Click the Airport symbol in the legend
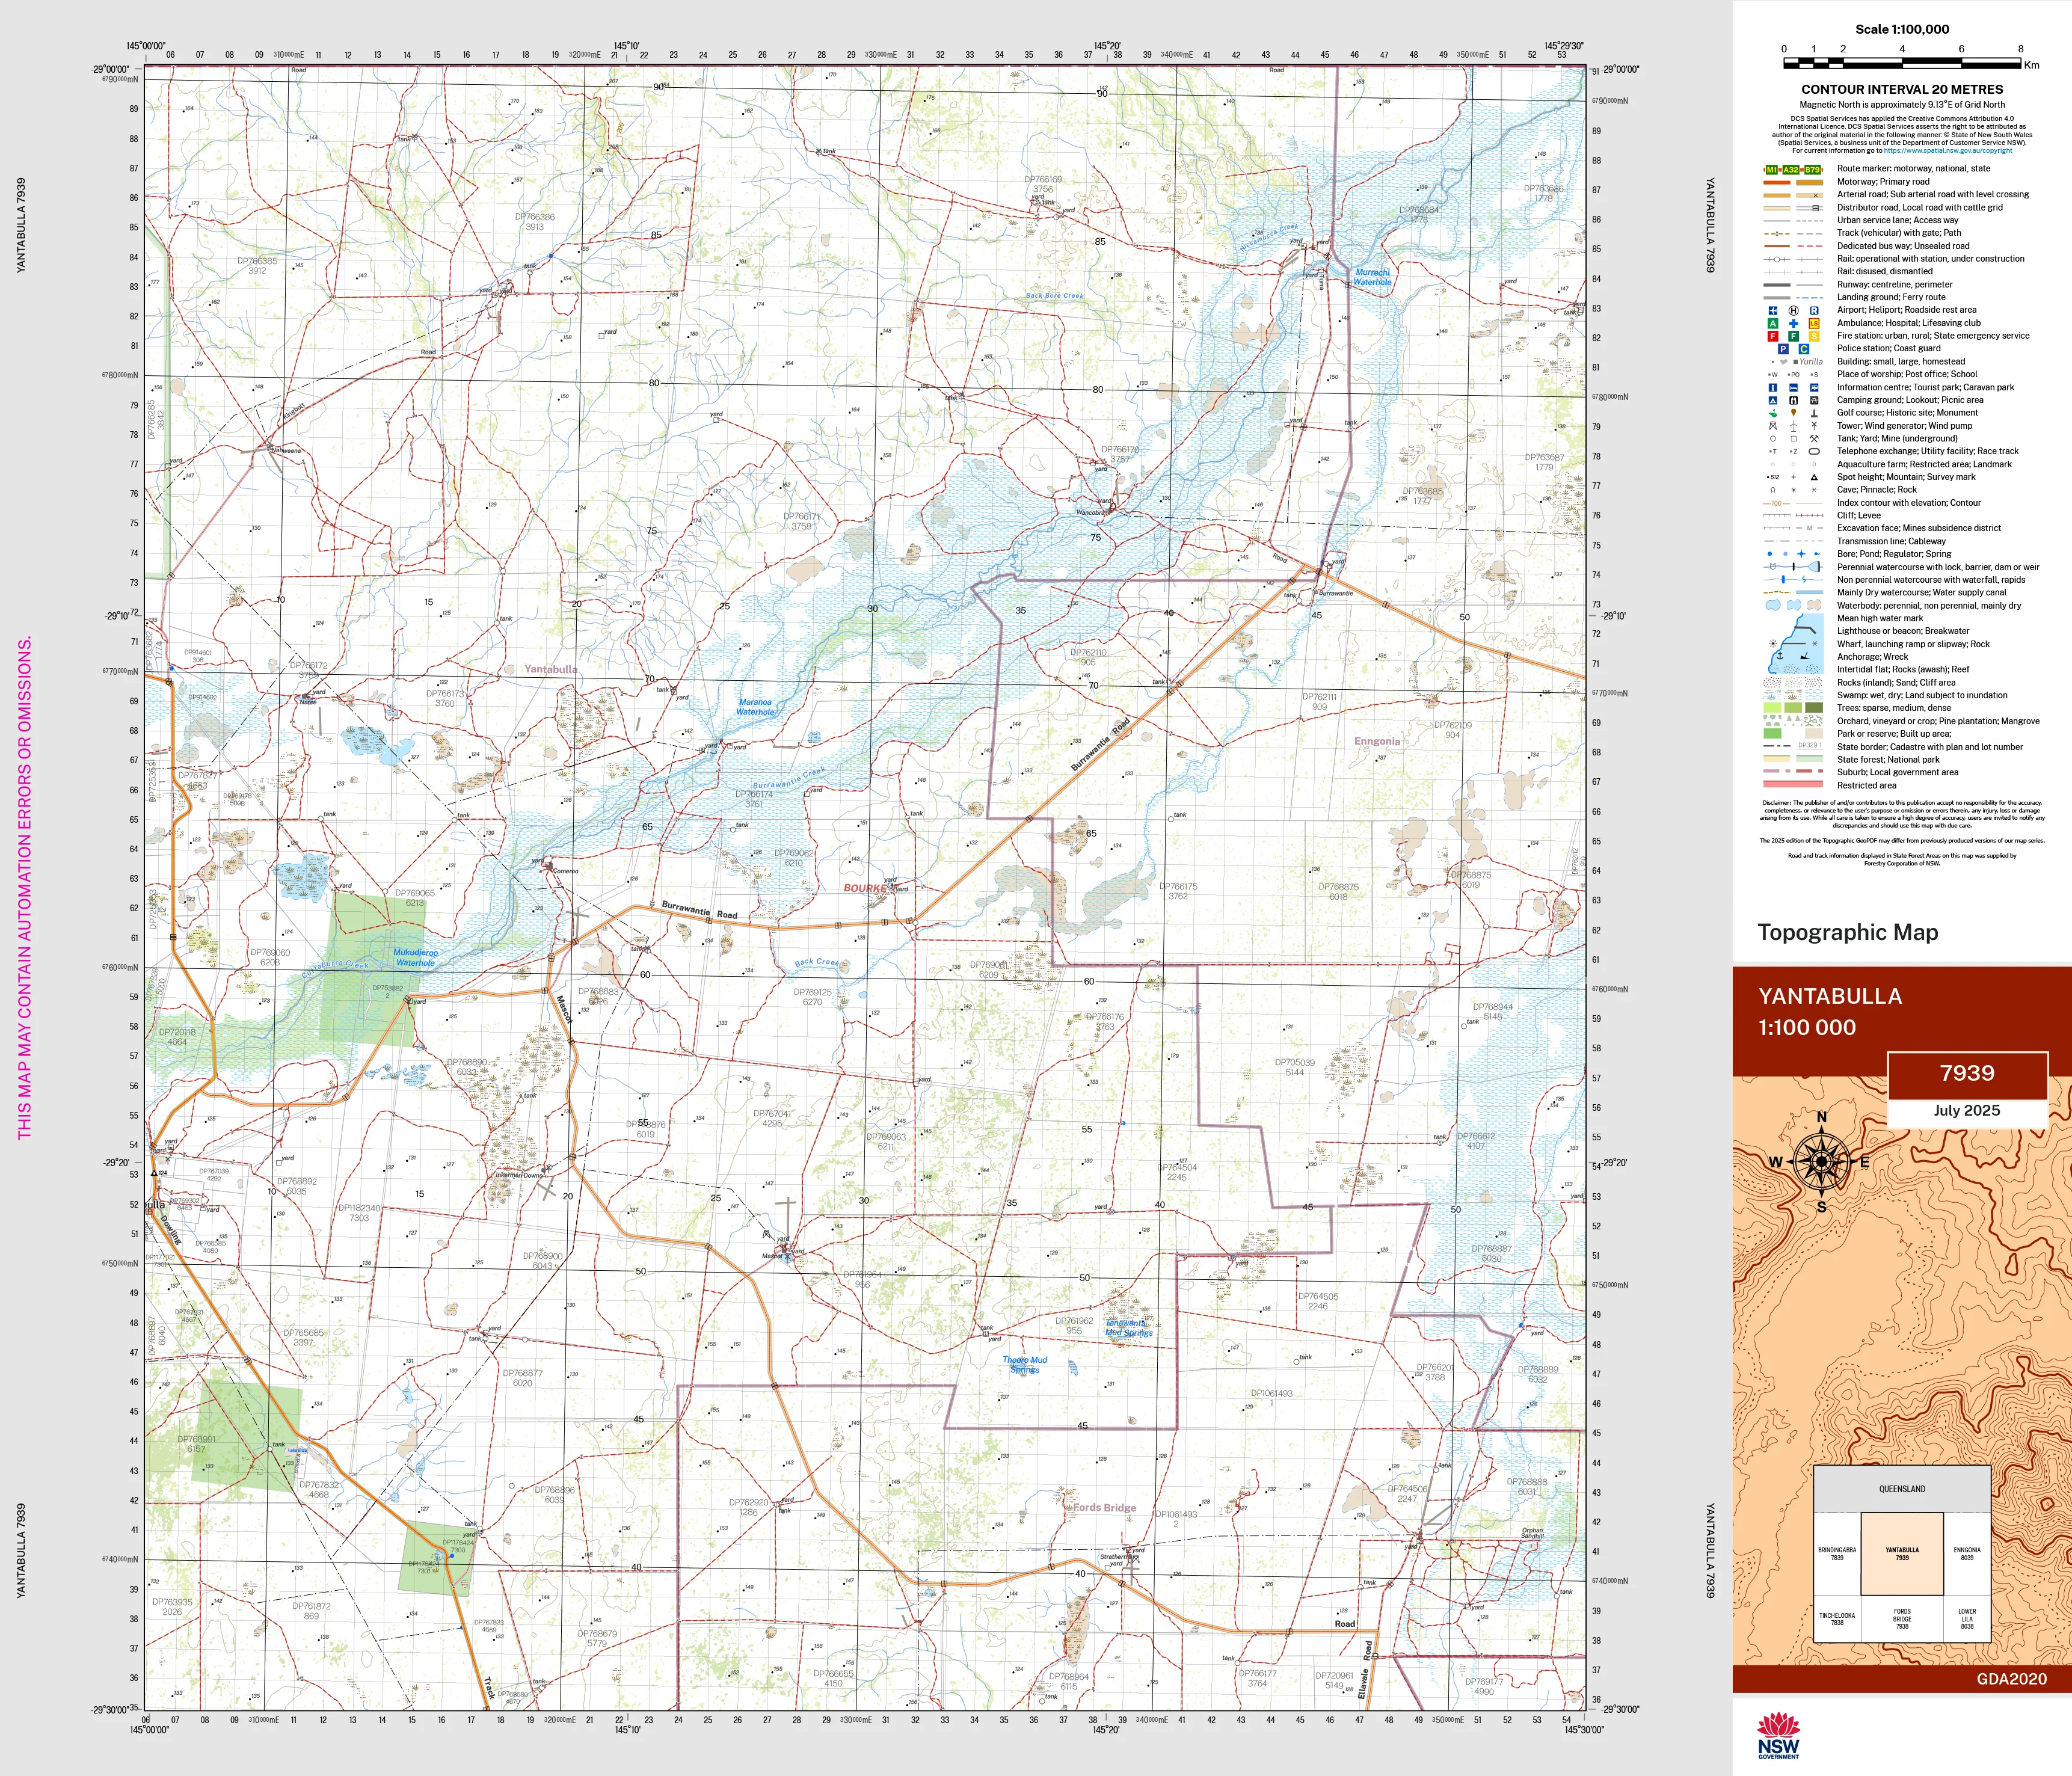 1772,311
